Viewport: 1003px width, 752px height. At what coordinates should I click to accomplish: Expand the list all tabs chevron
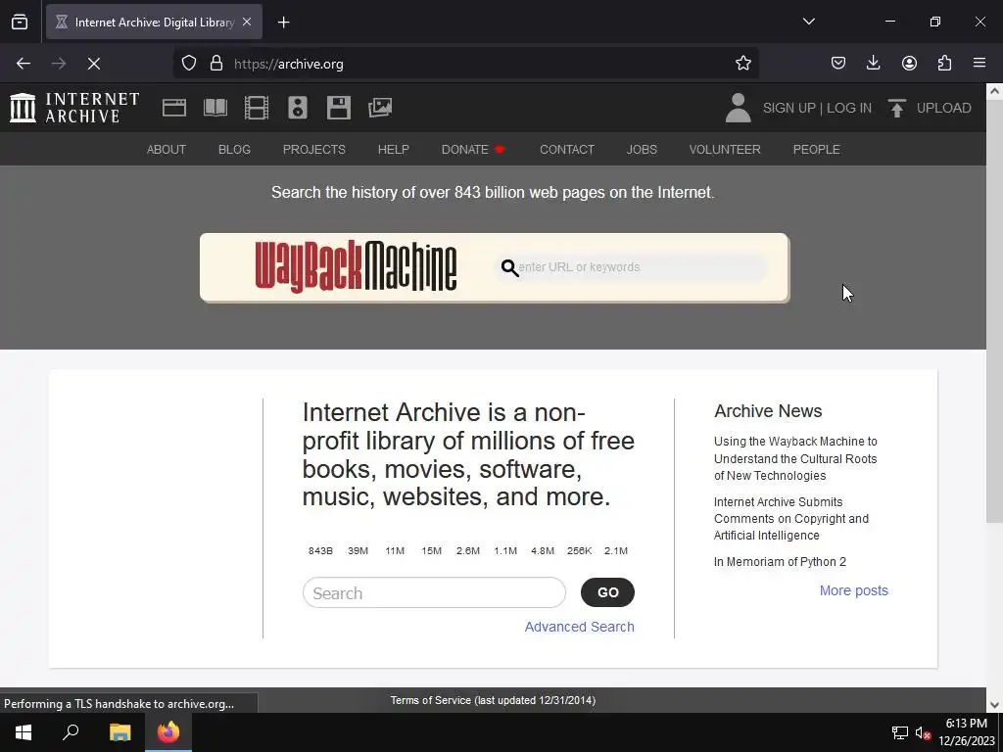808,22
